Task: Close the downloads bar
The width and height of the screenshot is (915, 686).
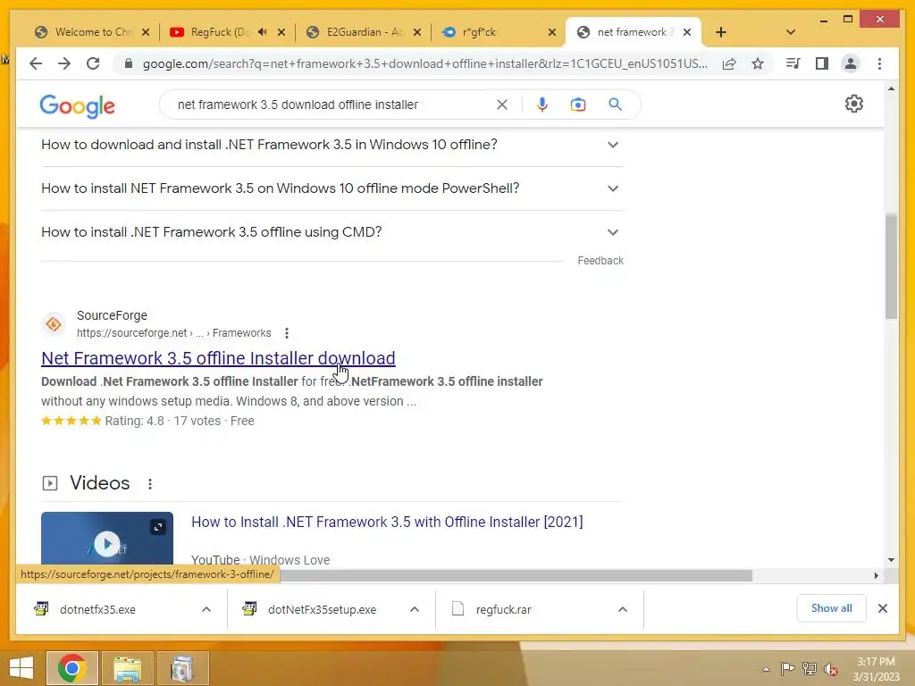Action: coord(883,608)
